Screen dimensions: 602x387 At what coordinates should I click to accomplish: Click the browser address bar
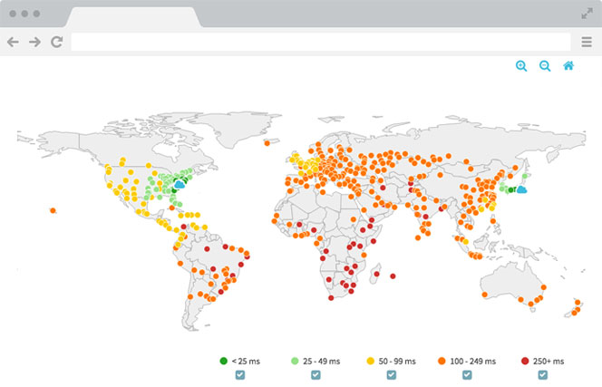(x=322, y=42)
